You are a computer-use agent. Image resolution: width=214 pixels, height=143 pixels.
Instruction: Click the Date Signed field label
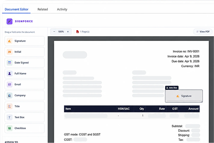coord(22,63)
